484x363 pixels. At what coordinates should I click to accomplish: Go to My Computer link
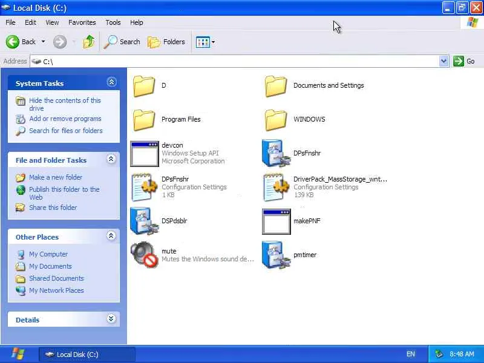tap(48, 254)
